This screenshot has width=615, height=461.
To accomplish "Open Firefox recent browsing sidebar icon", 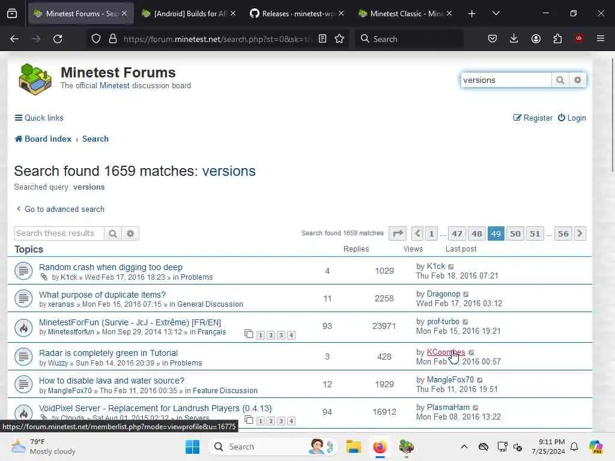I will 12,14.
